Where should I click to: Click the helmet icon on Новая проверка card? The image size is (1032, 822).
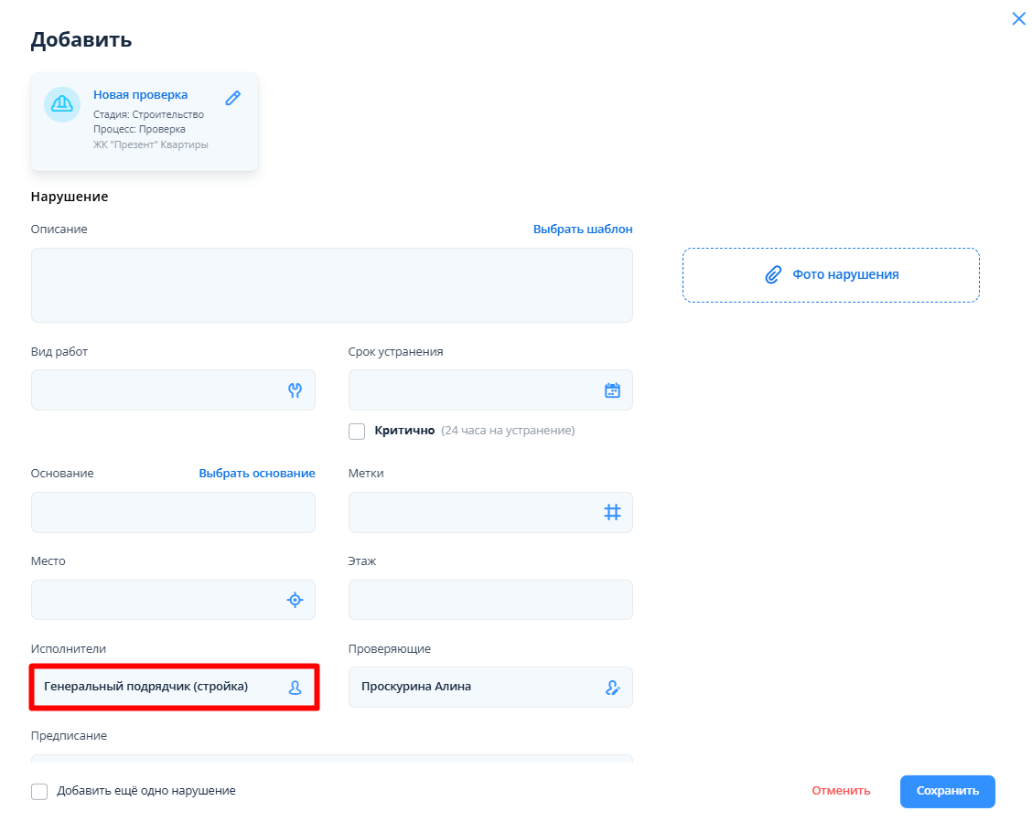coord(62,103)
